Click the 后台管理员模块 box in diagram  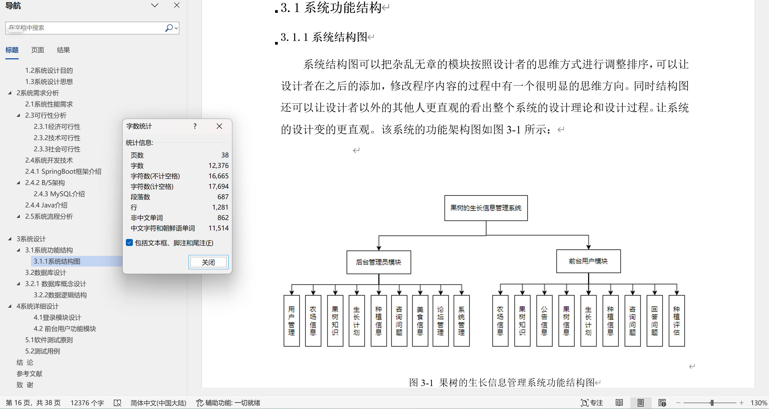click(x=378, y=262)
